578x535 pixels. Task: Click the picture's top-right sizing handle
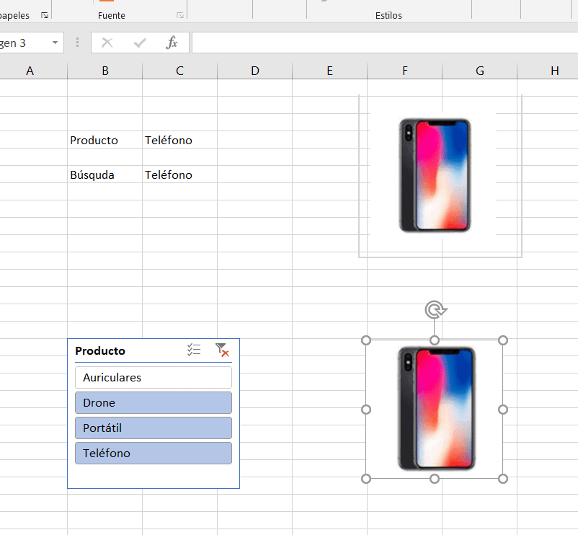pyautogui.click(x=503, y=340)
